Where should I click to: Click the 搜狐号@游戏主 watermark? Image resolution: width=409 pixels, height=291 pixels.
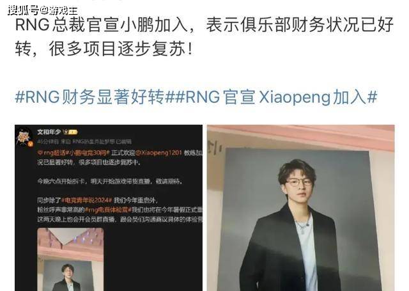(43, 10)
